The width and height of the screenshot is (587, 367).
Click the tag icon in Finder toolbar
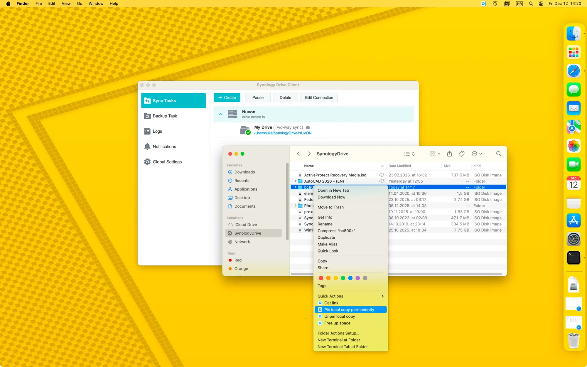coord(461,154)
